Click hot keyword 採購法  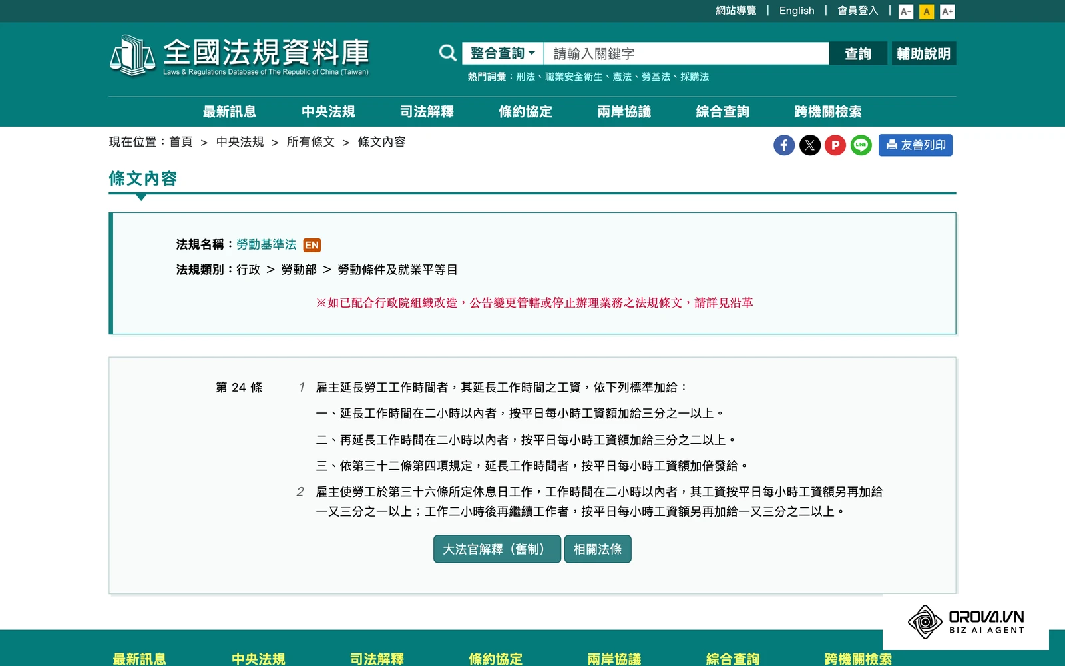pos(694,77)
